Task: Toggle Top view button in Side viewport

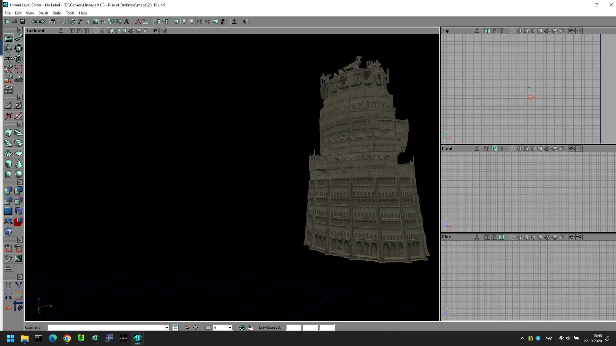Action: pyautogui.click(x=487, y=237)
